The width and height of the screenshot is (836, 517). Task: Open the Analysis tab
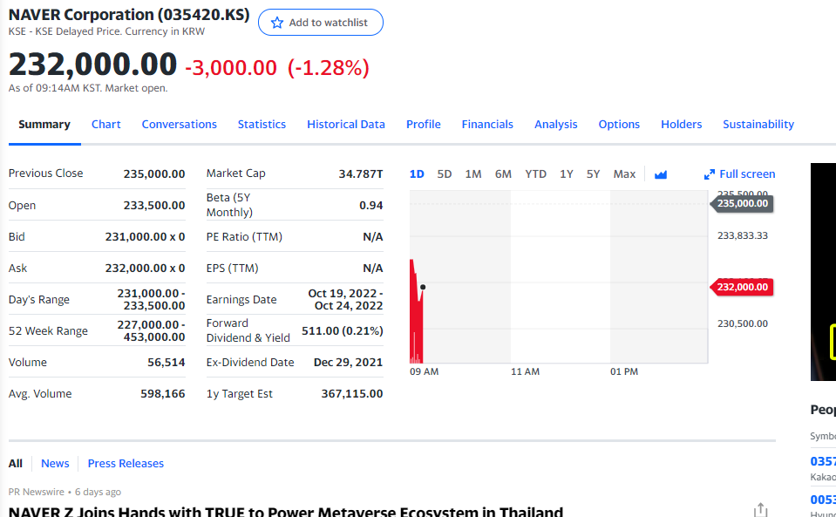click(556, 124)
